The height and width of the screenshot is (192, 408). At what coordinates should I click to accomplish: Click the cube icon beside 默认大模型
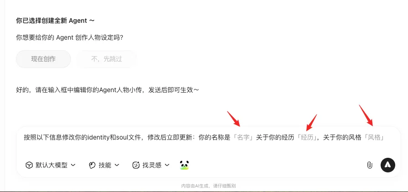[x=29, y=165]
